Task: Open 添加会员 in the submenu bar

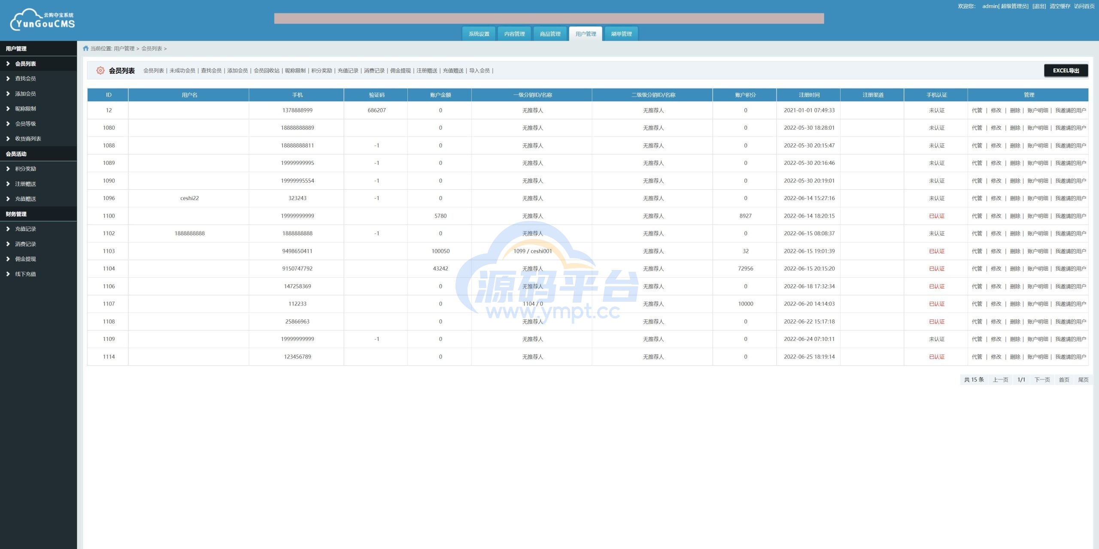Action: click(x=237, y=71)
